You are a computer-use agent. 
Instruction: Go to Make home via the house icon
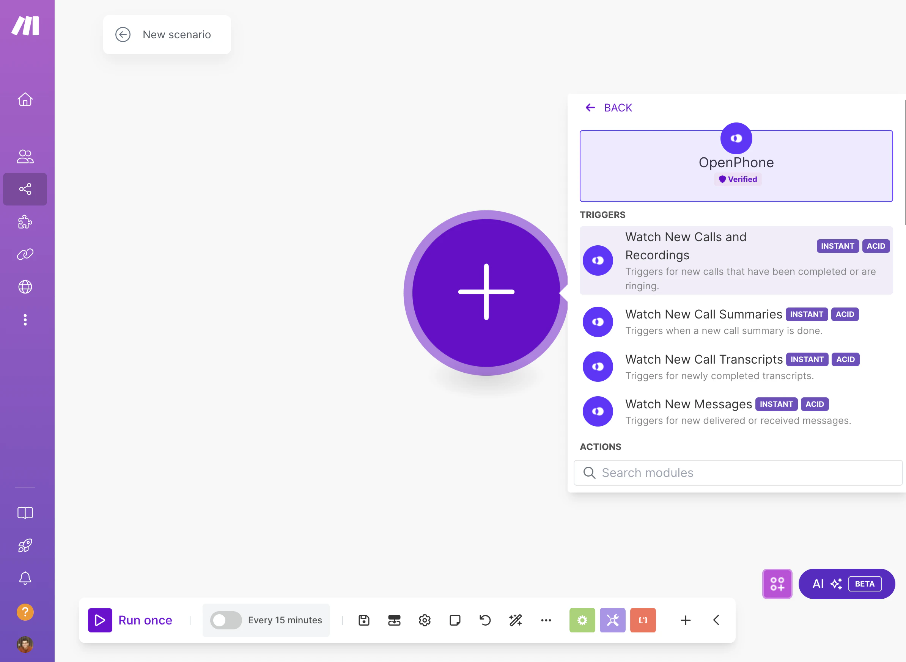point(25,100)
